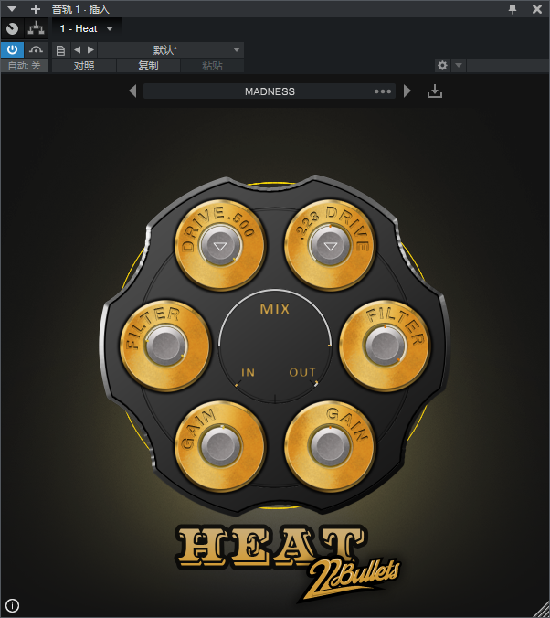
Task: Open the gear settings icon
Action: pos(442,65)
